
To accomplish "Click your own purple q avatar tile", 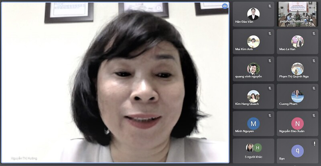I will [x=297, y=150].
